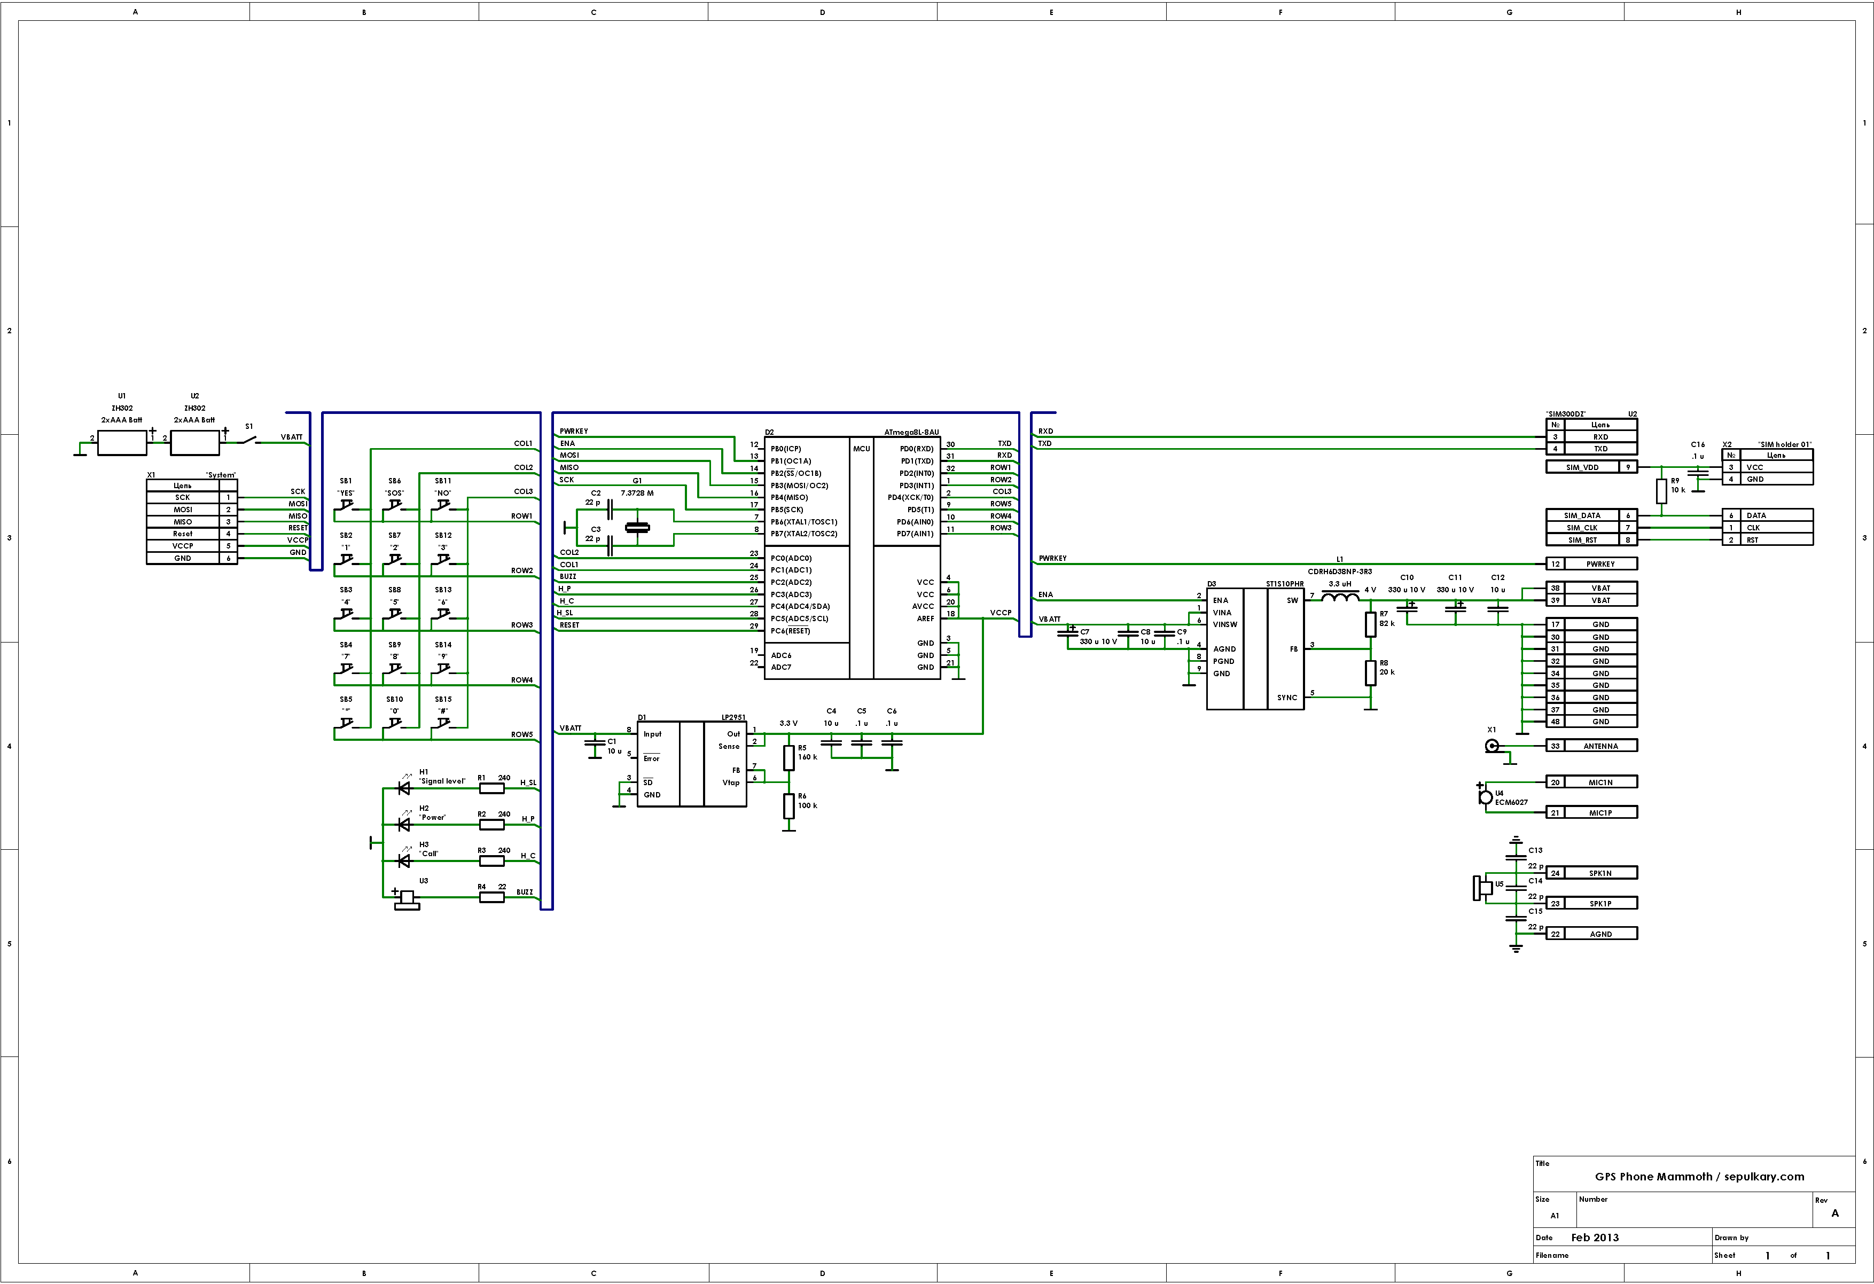Select the R9 10 k resistor
This screenshot has width=1874, height=1284.
[1661, 491]
